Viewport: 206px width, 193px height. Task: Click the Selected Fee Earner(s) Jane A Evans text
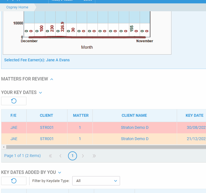coord(37,60)
